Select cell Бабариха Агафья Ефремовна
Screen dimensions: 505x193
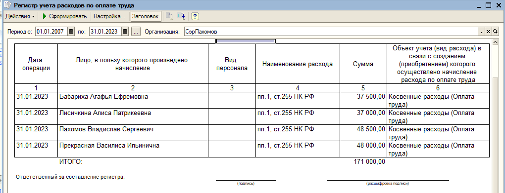(x=133, y=100)
